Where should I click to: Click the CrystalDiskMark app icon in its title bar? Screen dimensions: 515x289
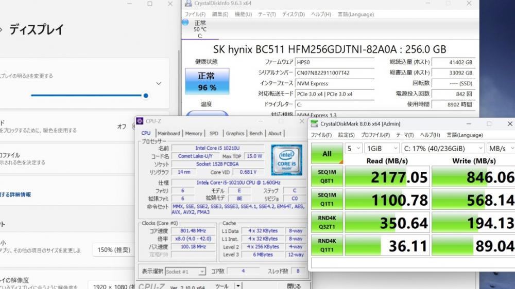point(314,123)
